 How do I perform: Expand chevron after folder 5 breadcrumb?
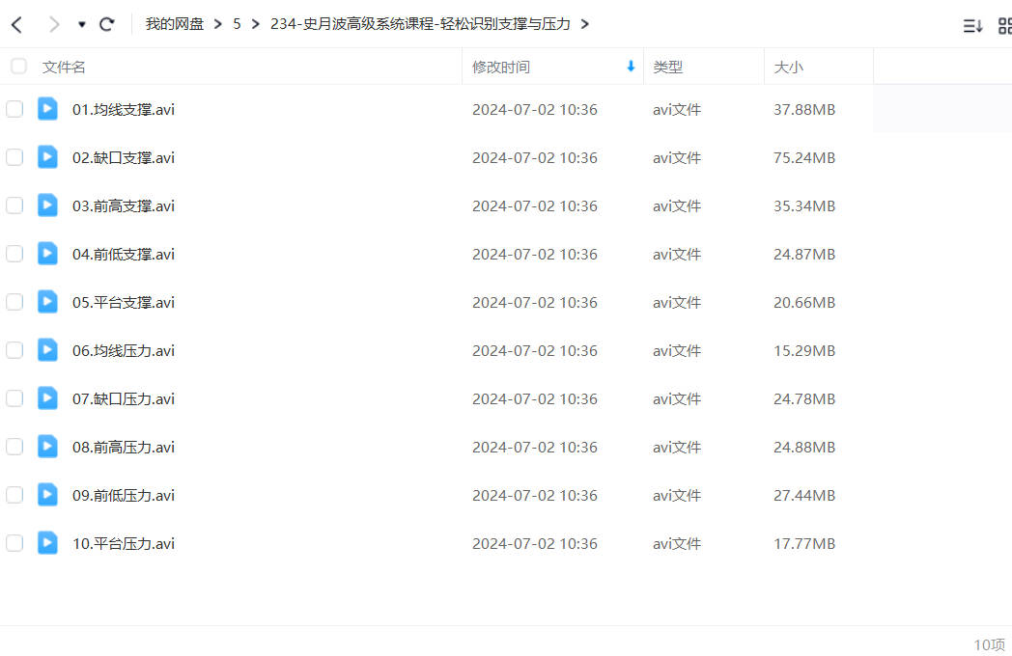(256, 24)
